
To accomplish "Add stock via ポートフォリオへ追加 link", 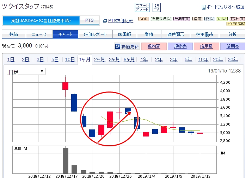I will point(223,7).
